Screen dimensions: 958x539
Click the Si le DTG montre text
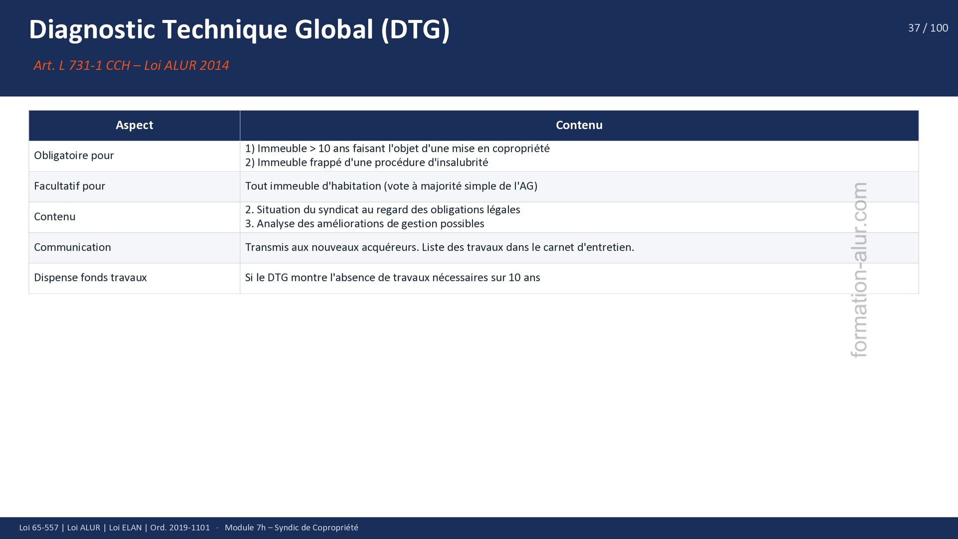click(x=392, y=277)
